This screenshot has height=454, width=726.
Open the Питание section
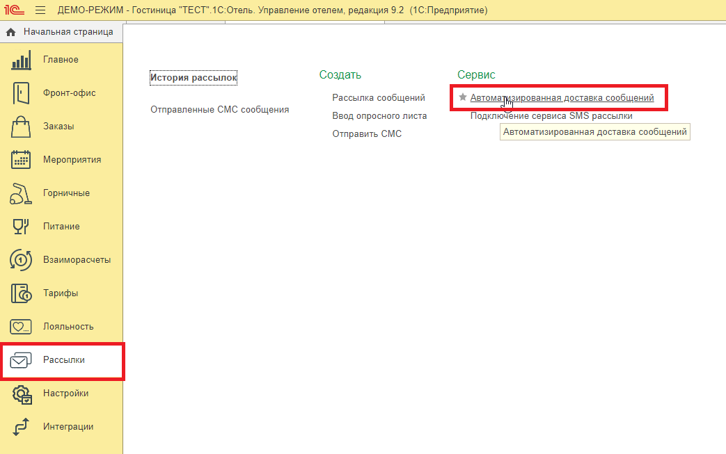click(61, 227)
